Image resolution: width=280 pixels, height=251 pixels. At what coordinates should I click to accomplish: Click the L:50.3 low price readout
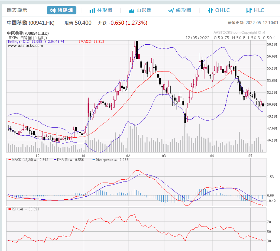point(254,38)
